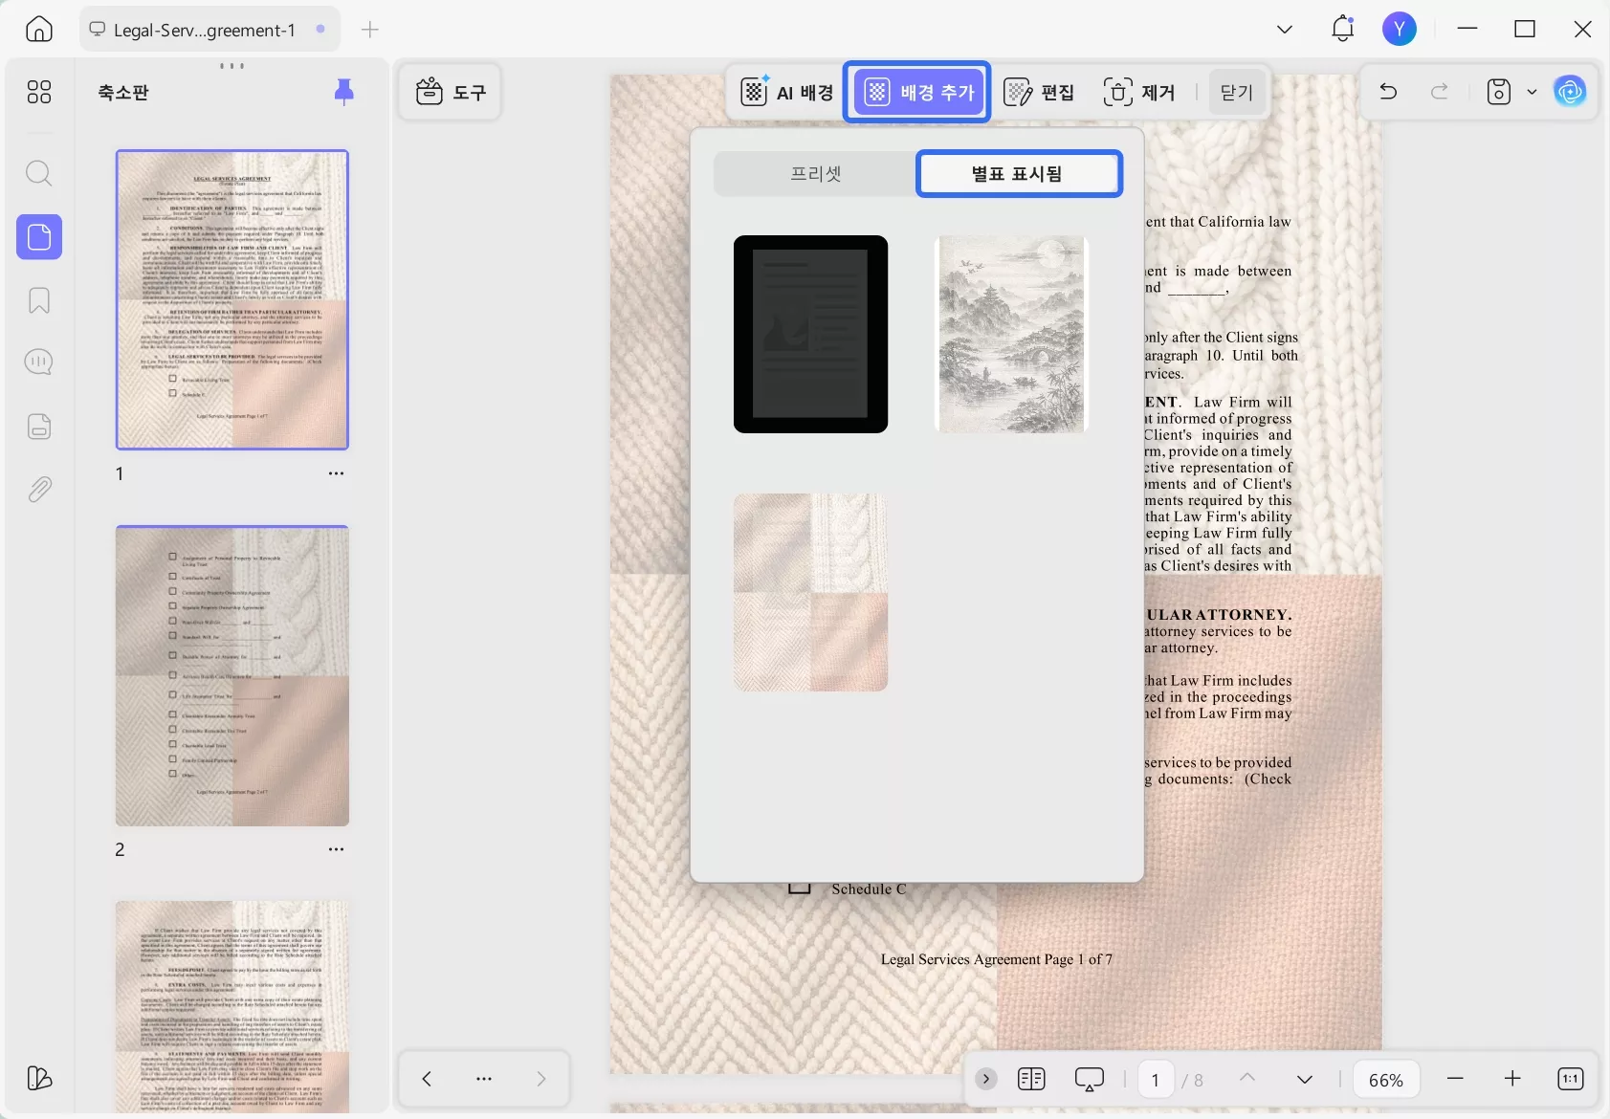Click the 닫기 close button
The image size is (1610, 1119).
coord(1237,92)
